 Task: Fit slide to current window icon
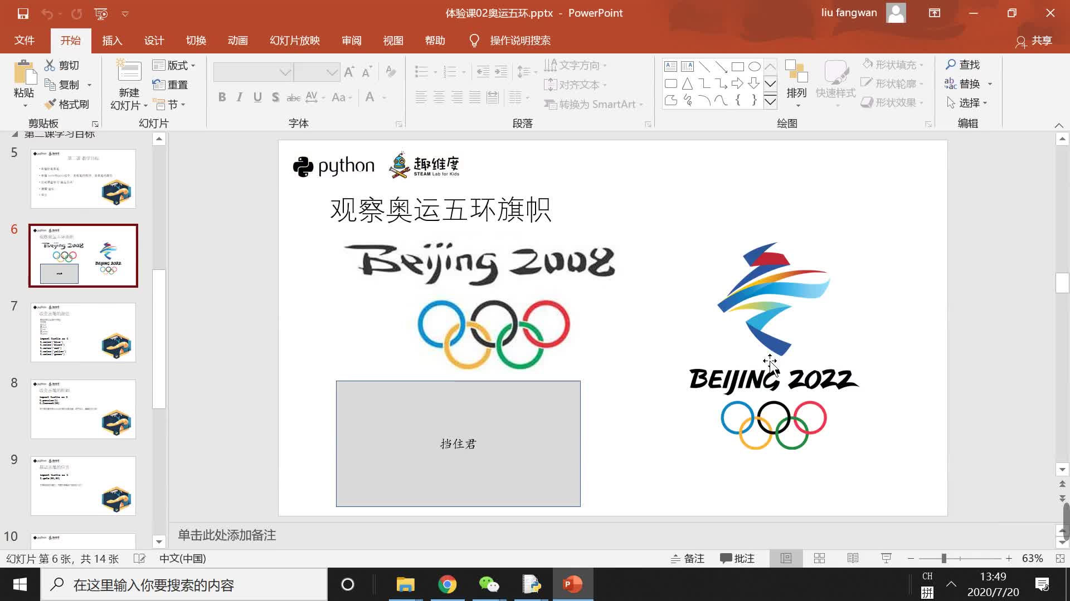coord(1060,558)
